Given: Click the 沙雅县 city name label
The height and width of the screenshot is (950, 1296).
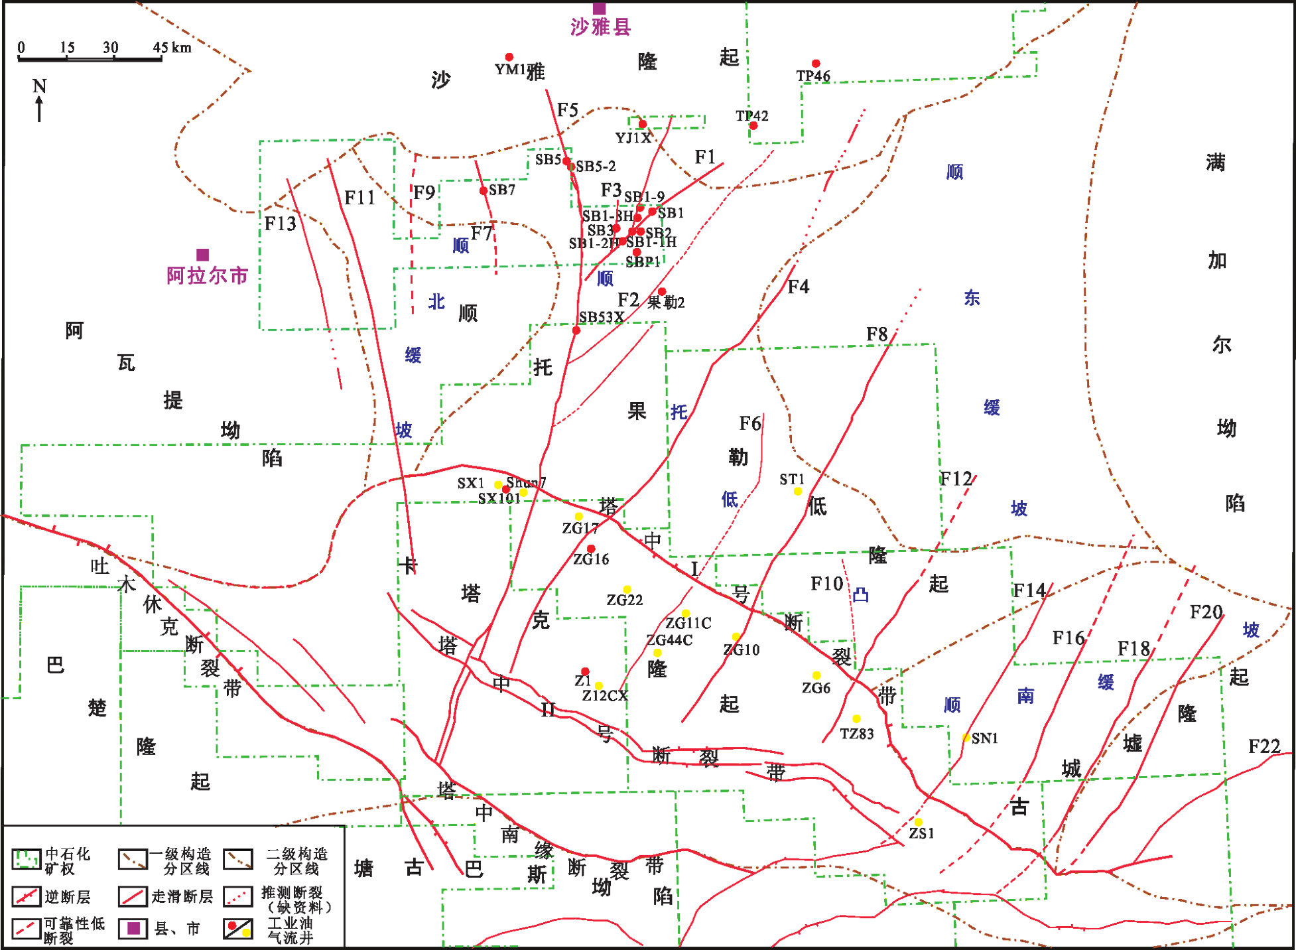Looking at the screenshot, I should (601, 27).
